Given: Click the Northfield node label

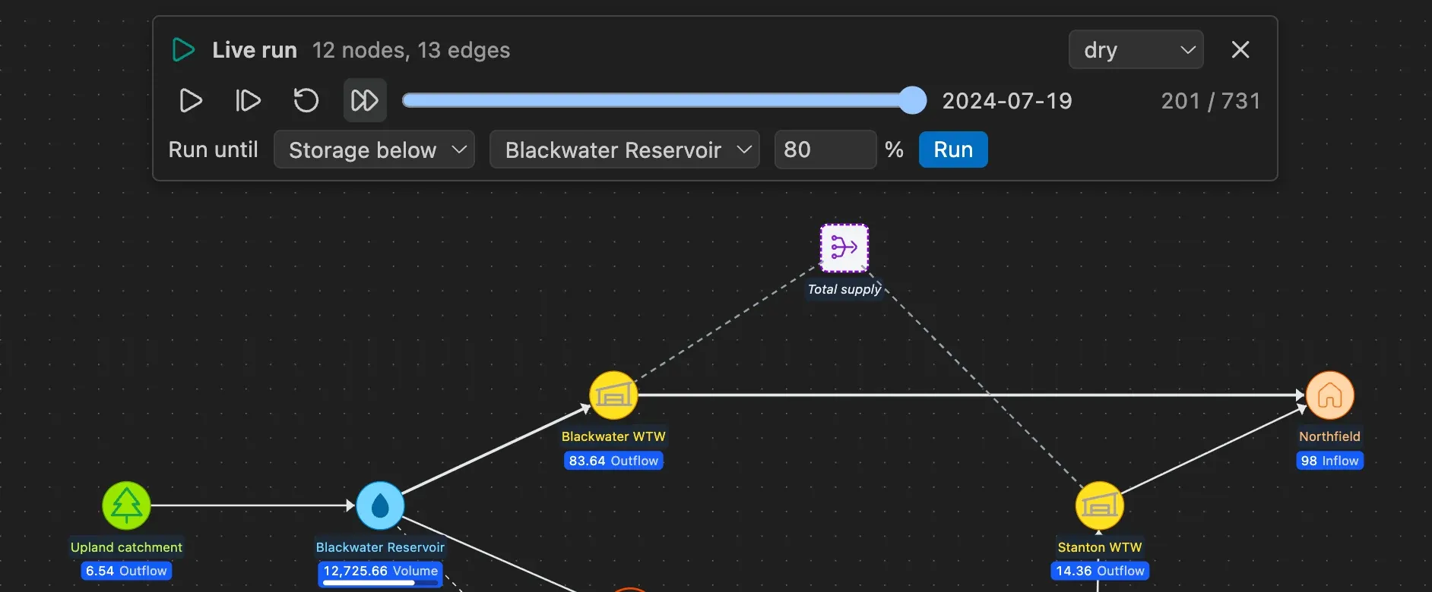Looking at the screenshot, I should point(1330,436).
